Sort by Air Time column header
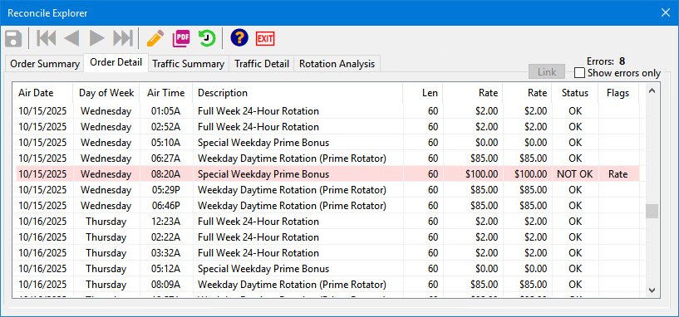The image size is (679, 317). click(x=166, y=93)
